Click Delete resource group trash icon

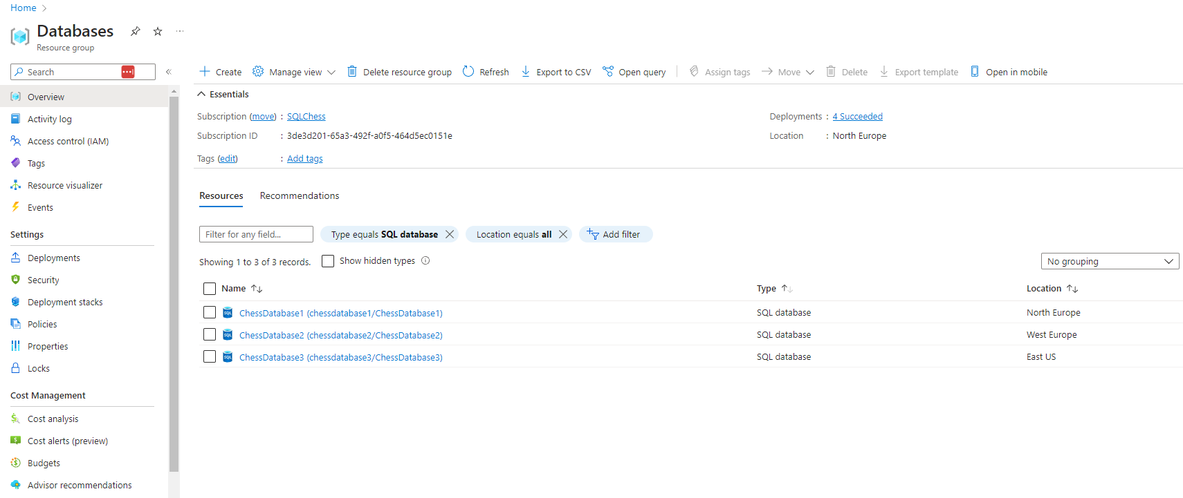click(x=352, y=72)
